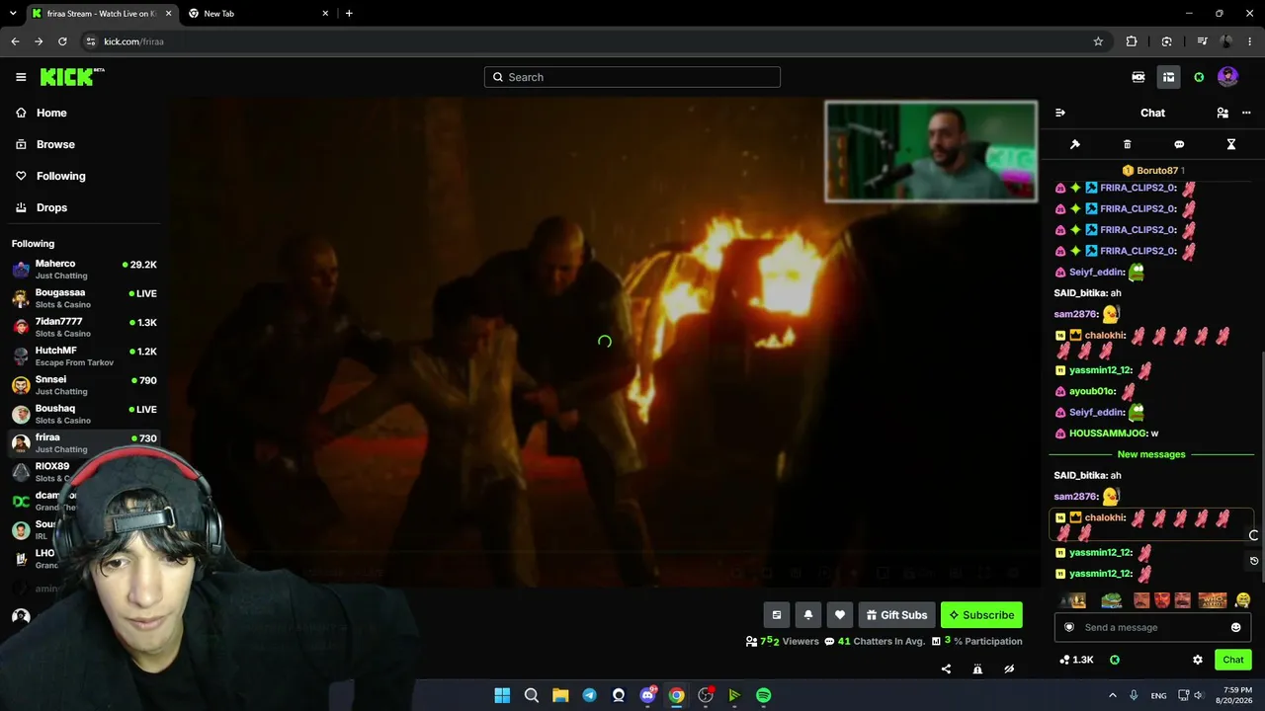Image resolution: width=1265 pixels, height=711 pixels.
Task: Click the Boruto87 top gifter entry
Action: (x=1152, y=171)
